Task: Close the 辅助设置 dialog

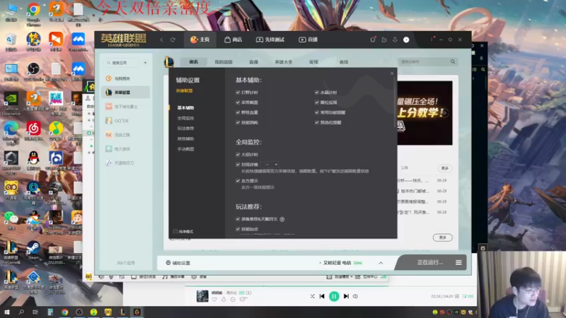Action: pos(392,73)
